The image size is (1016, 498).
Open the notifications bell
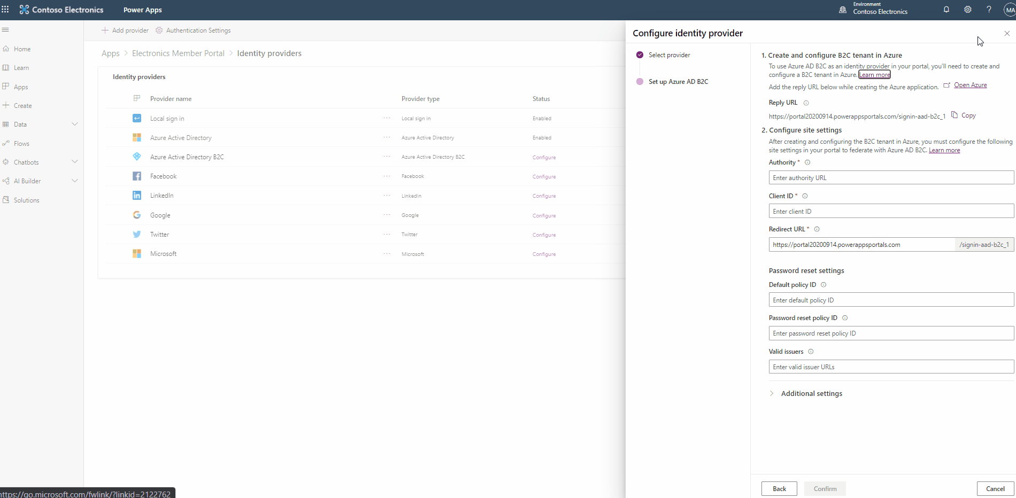coord(946,10)
